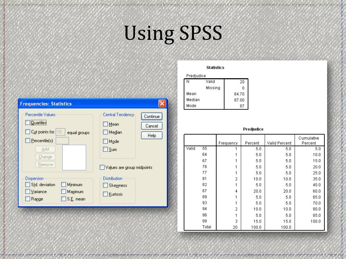The width and height of the screenshot is (346, 259).
Task: Click the Frequencies: Statistics title bar
Action: pos(93,104)
